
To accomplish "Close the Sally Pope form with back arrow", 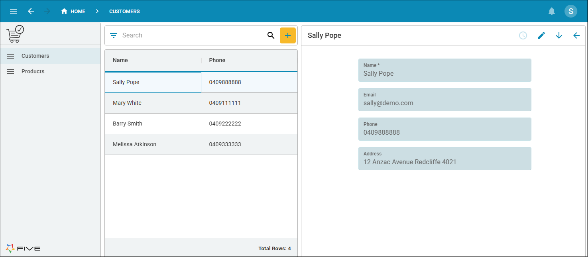I will pos(576,35).
